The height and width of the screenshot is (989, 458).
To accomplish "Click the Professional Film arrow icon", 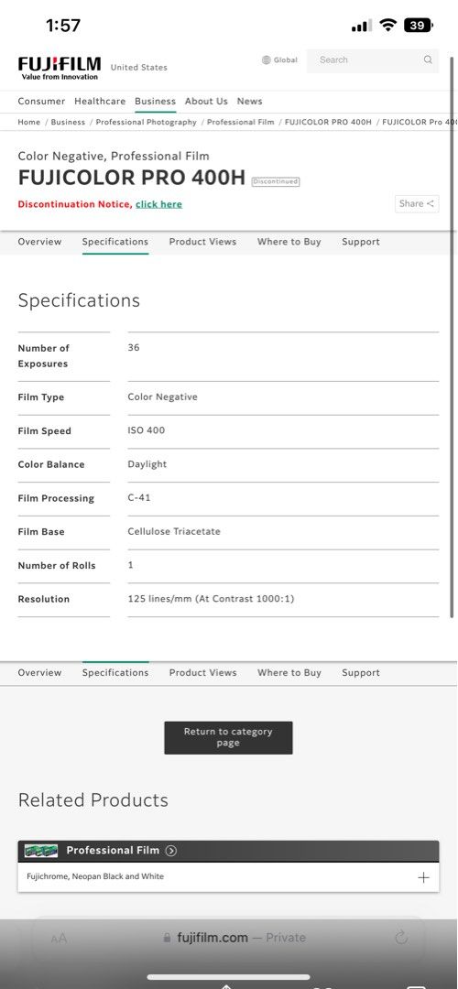I will [171, 850].
